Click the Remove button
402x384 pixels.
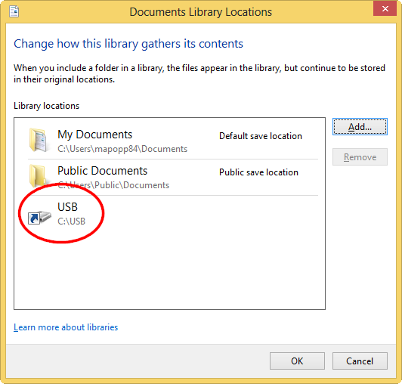[360, 157]
